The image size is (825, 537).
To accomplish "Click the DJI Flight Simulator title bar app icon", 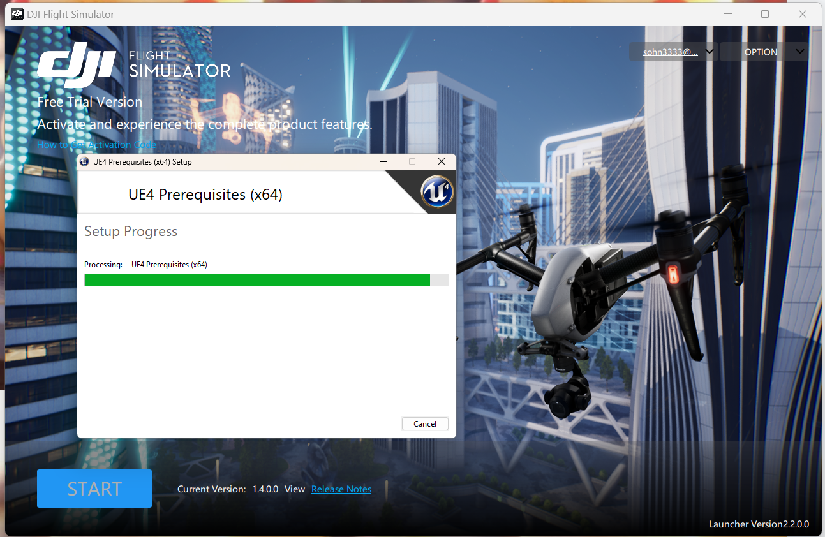I will pyautogui.click(x=17, y=14).
